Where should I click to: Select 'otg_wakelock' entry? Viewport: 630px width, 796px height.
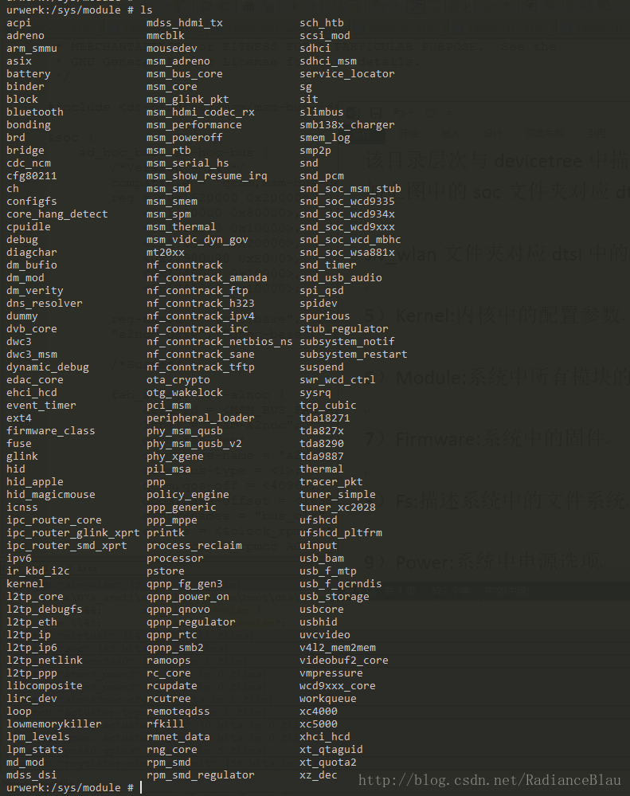click(185, 392)
